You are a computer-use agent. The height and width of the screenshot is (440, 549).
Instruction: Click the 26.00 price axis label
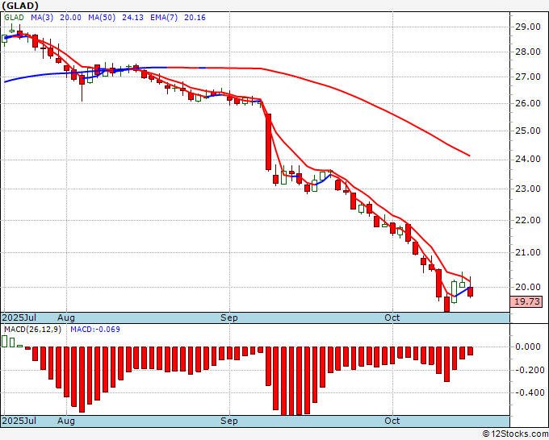click(527, 103)
